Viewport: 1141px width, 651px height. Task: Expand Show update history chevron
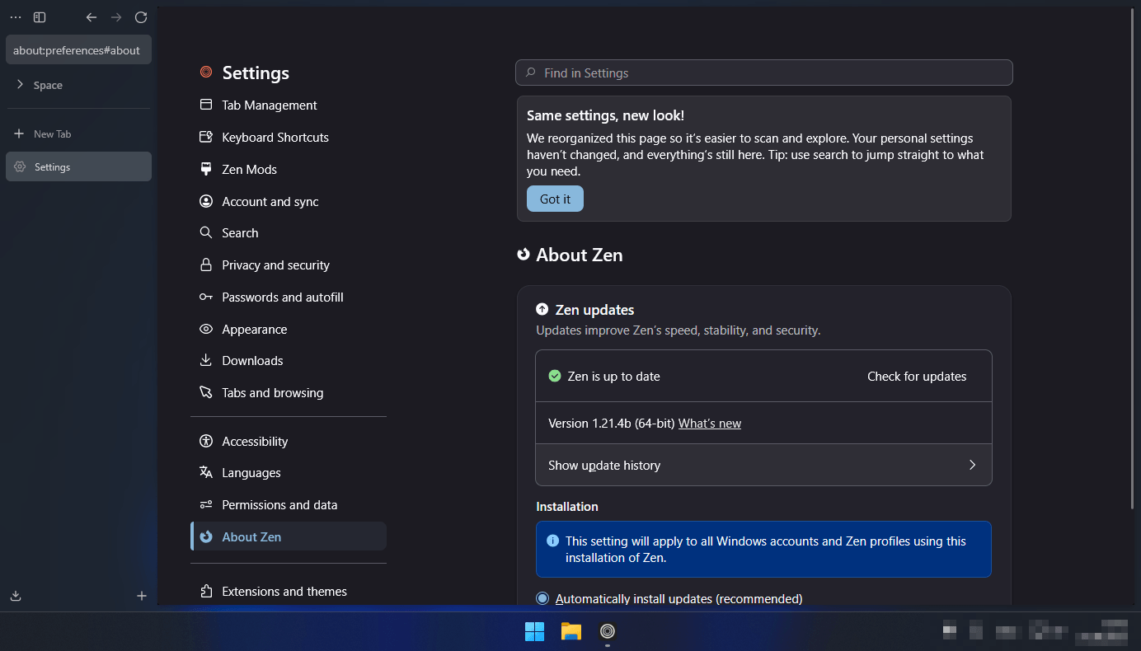click(x=972, y=465)
